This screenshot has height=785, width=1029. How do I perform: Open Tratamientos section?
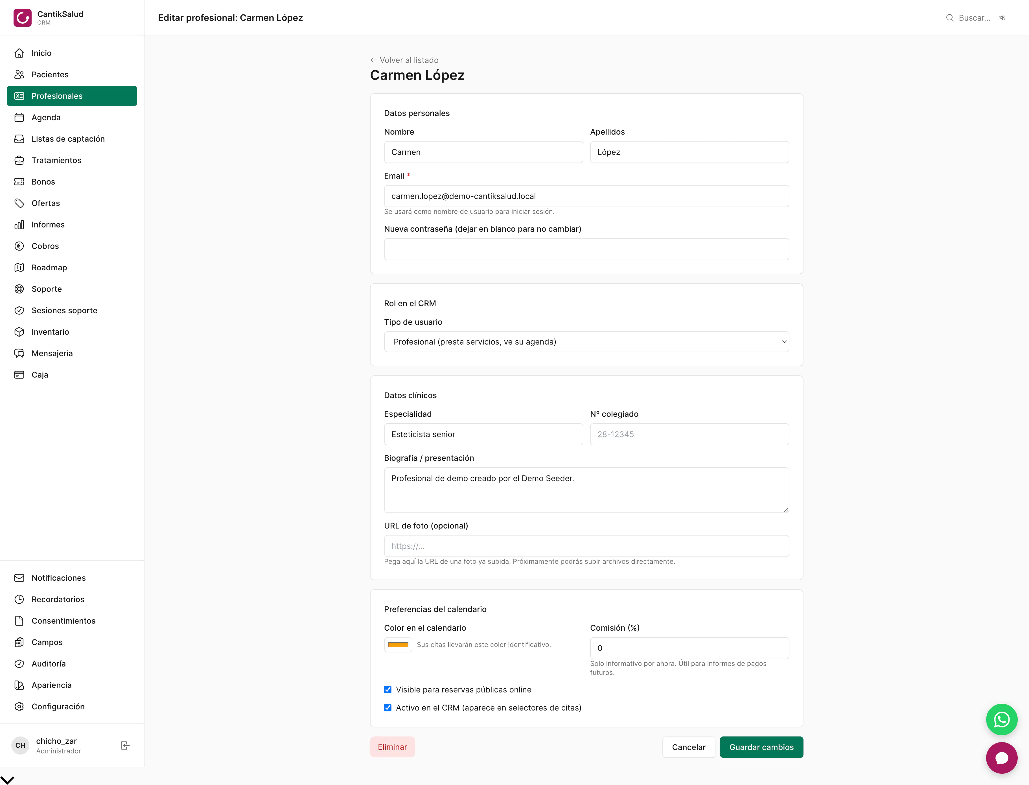pos(72,160)
